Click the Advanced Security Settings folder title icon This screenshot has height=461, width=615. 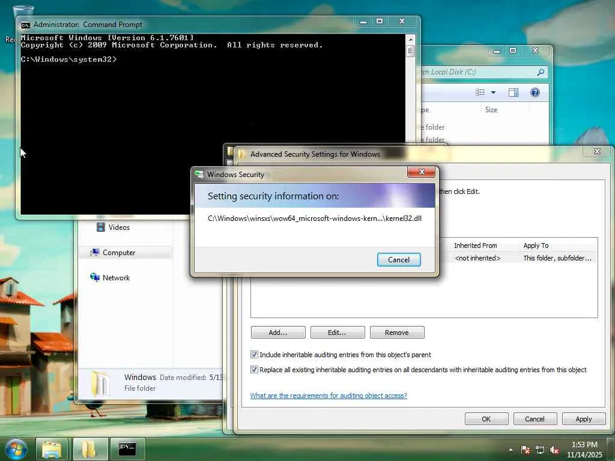tap(241, 154)
